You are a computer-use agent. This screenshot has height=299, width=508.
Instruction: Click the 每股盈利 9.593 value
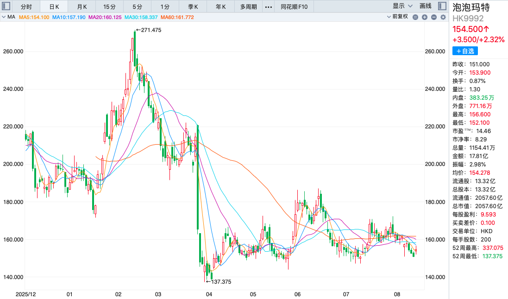coord(488,215)
